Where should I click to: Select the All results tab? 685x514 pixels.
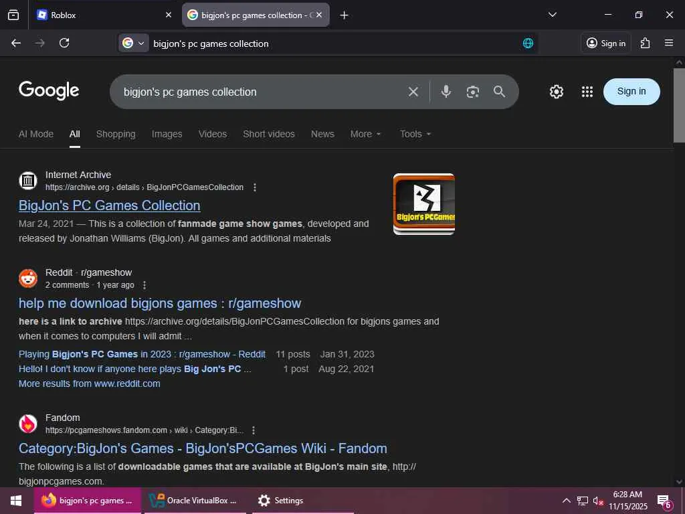coord(75,134)
